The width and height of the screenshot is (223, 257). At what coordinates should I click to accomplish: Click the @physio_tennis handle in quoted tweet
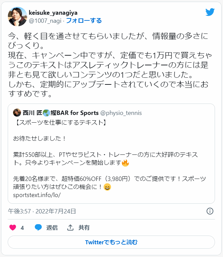(121, 113)
